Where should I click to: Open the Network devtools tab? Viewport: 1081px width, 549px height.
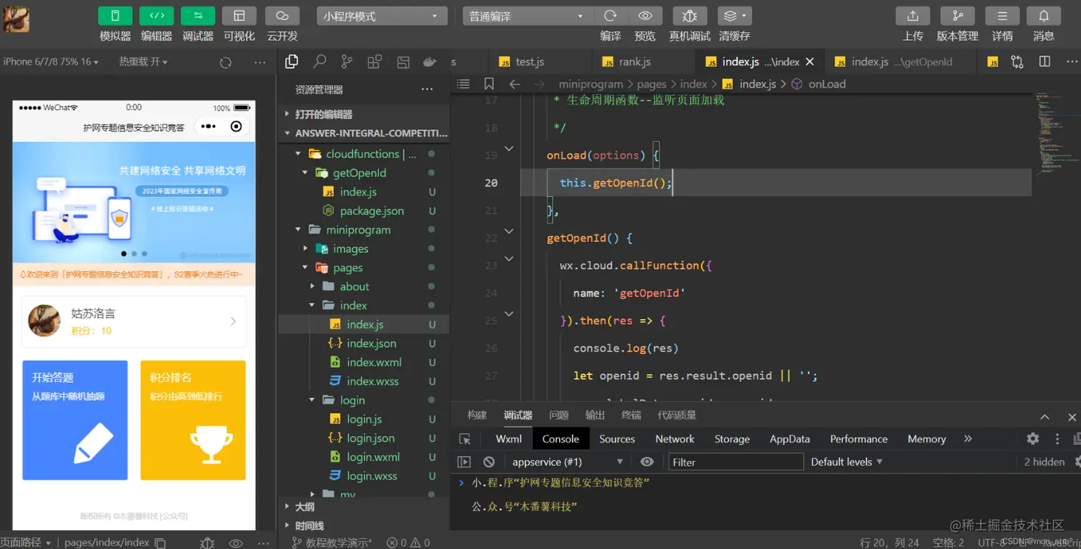[x=674, y=439]
